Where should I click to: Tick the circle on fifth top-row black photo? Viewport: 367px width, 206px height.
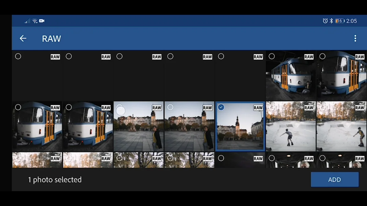pyautogui.click(x=221, y=56)
